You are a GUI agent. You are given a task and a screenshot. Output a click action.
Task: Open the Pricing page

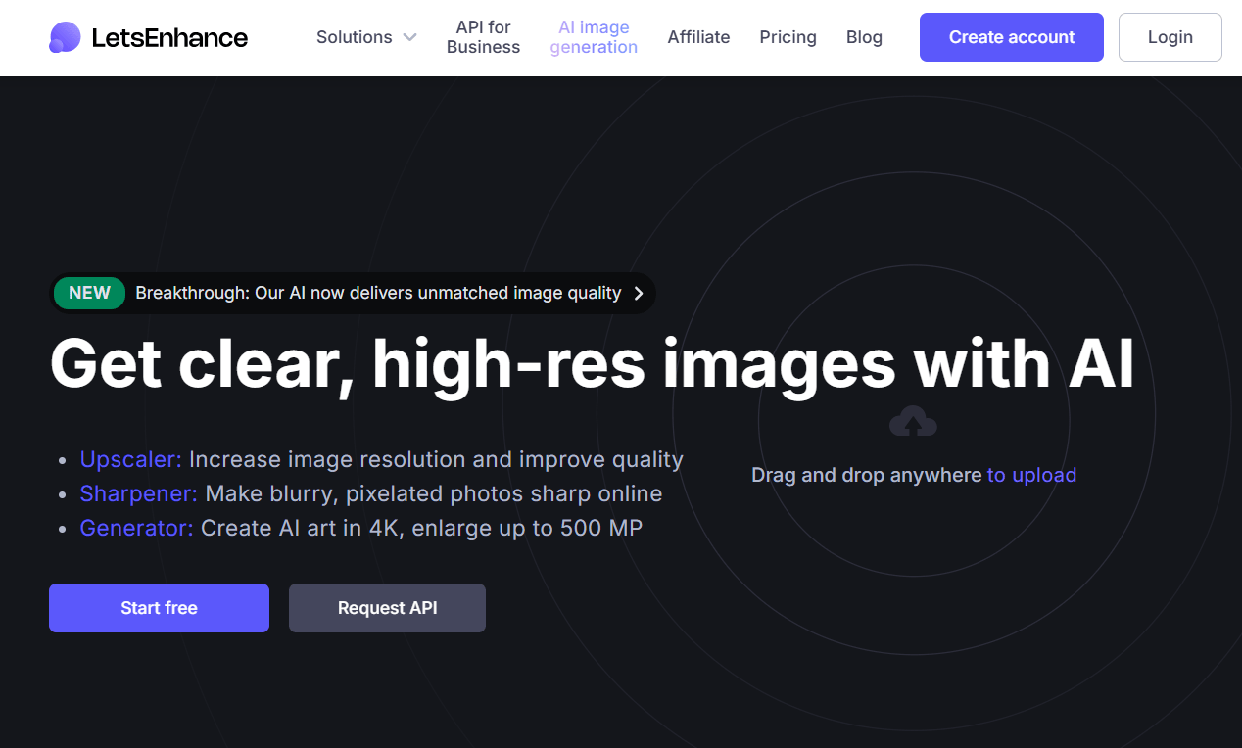(788, 37)
